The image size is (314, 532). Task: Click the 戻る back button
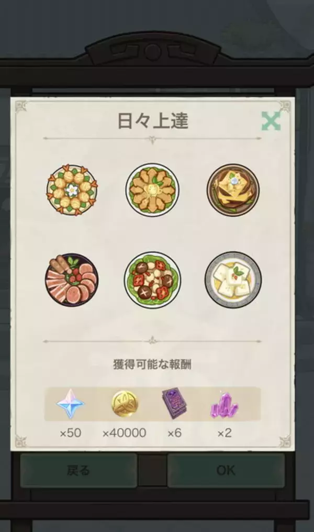[x=78, y=470]
